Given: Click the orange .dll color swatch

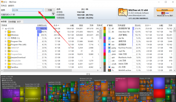Looking at the screenshot, I should click(x=105, y=28).
